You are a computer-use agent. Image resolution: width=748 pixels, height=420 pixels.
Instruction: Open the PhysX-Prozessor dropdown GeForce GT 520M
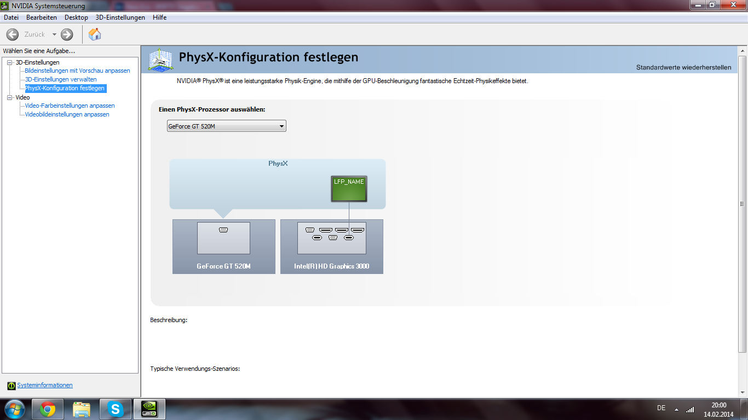226,126
